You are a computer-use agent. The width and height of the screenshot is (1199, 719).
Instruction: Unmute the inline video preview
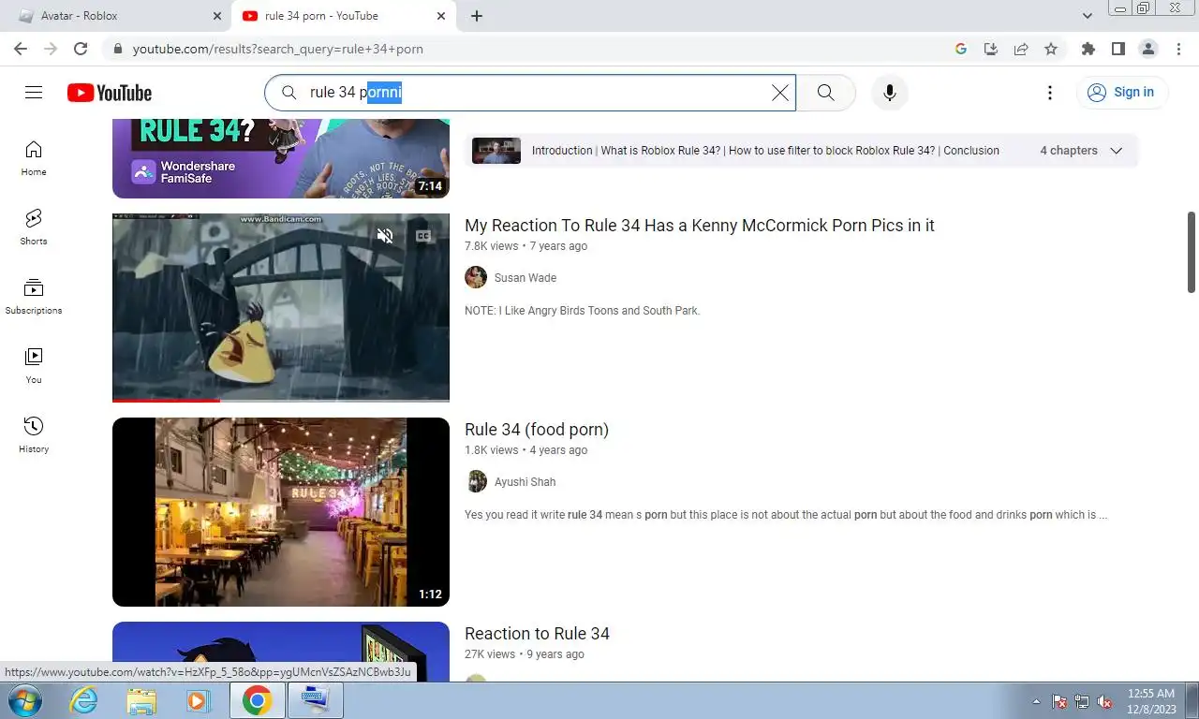385,236
